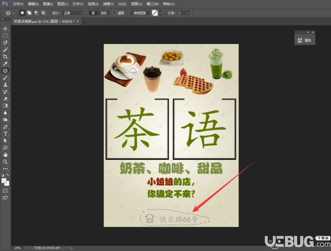This screenshot has width=331, height=251.
Task: Click the 文档:15.5M/82.8M status text
Action: click(47, 248)
